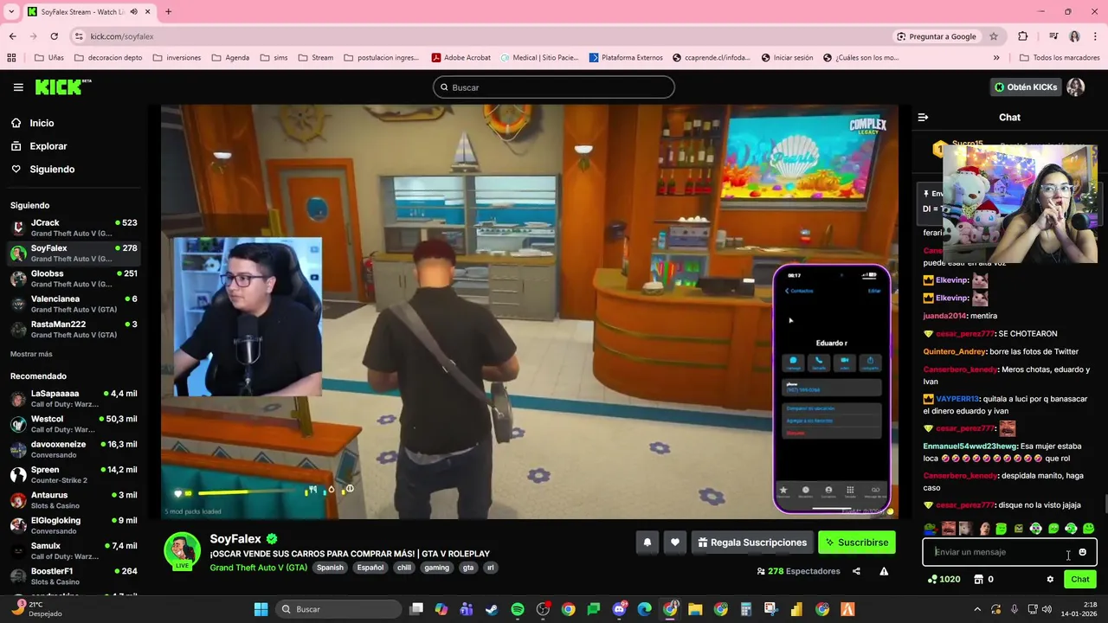Open the chat shop icon
This screenshot has height=623, width=1108.
979,579
